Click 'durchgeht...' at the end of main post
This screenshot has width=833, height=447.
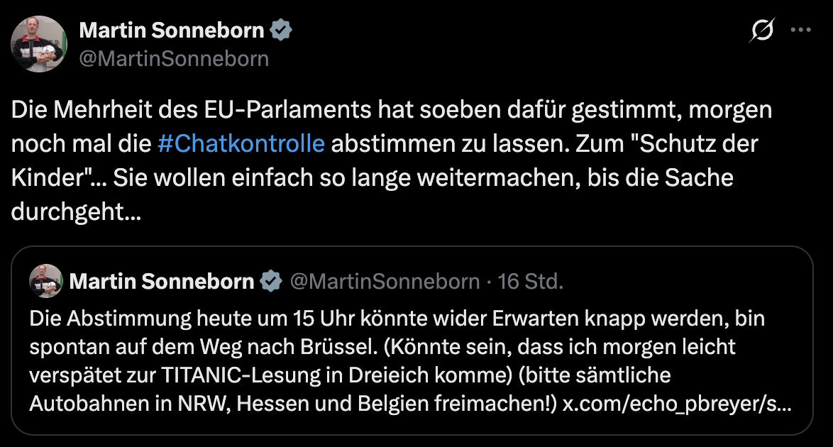(76, 210)
